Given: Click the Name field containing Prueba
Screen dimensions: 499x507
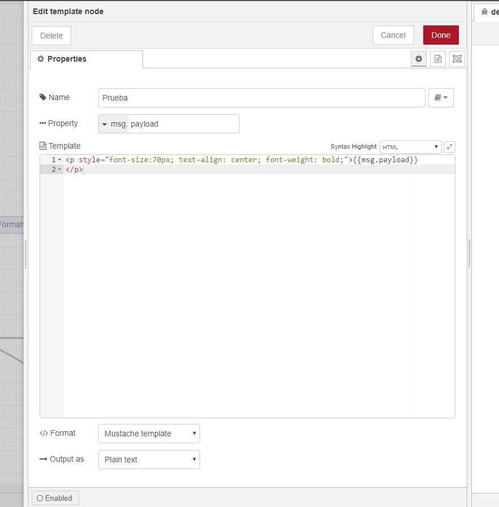Looking at the screenshot, I should coord(262,98).
